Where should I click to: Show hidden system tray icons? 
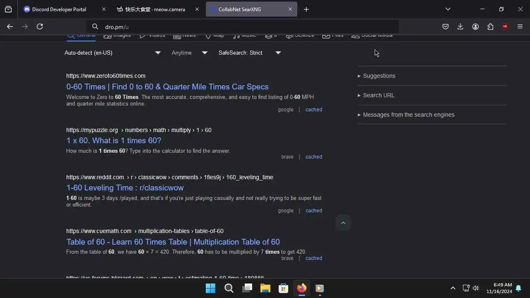point(453,288)
